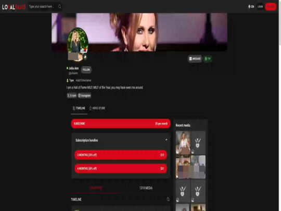
Task: Switch to the Video Store tab
Action: 97,108
